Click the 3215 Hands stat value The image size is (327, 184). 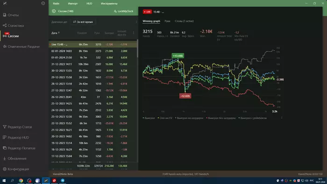click(148, 31)
